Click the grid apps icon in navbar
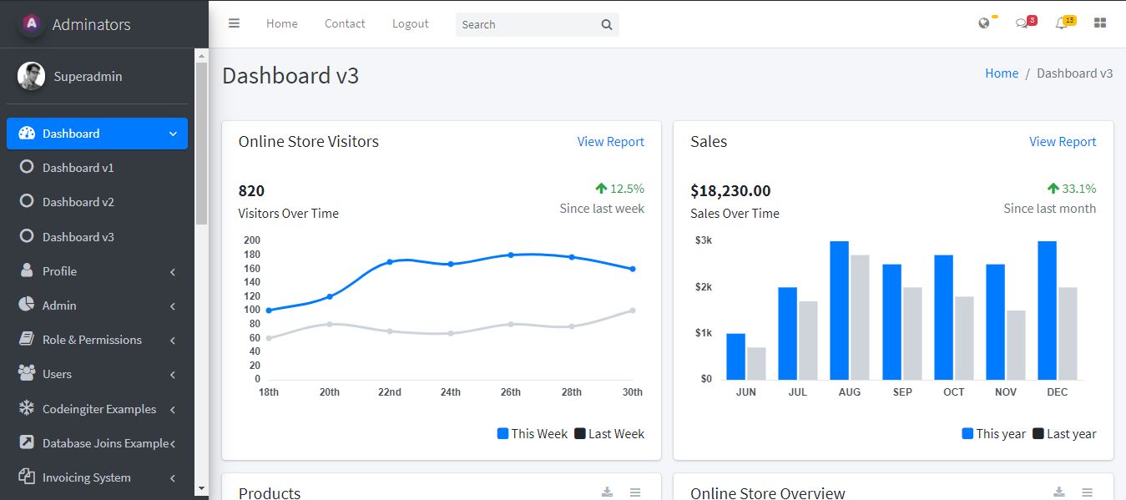 click(1100, 23)
